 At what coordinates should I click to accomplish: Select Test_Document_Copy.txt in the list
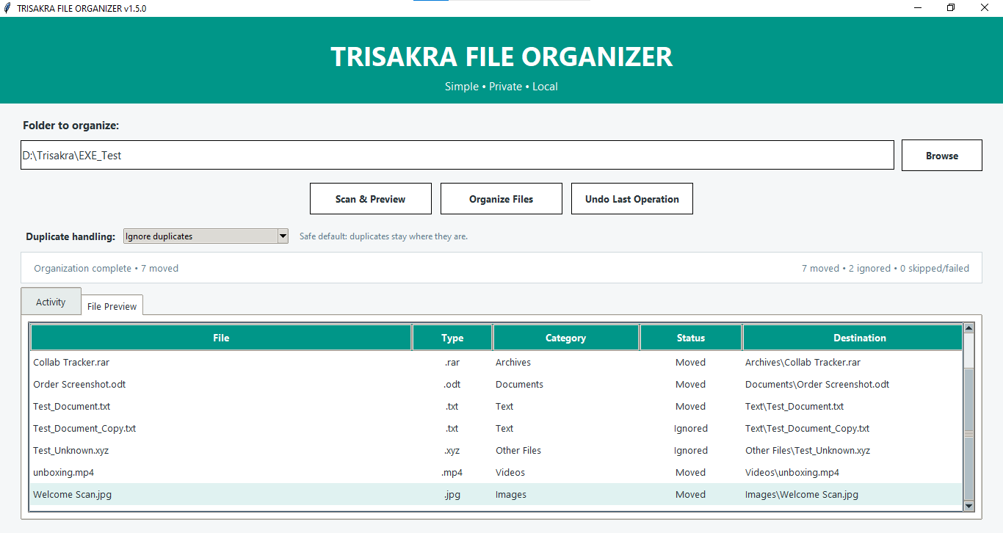[84, 428]
